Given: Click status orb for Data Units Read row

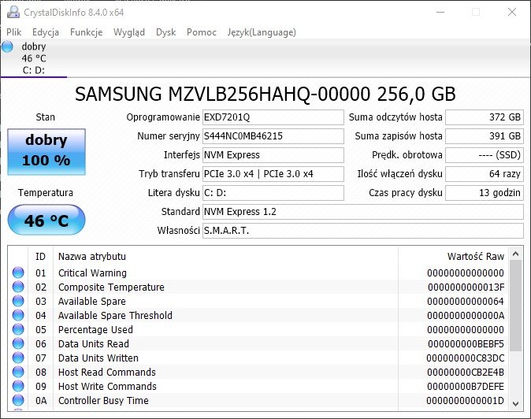Looking at the screenshot, I should coord(18,343).
